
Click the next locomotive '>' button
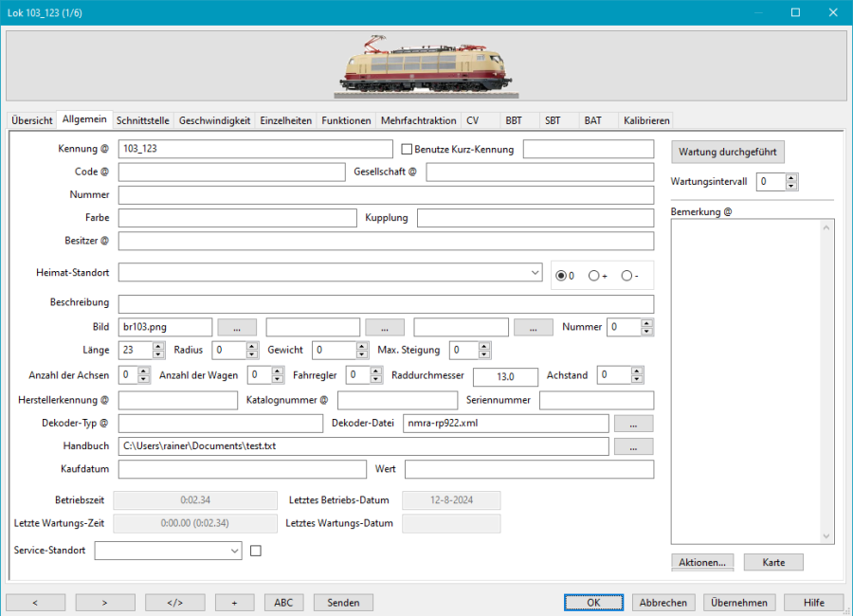click(x=105, y=603)
